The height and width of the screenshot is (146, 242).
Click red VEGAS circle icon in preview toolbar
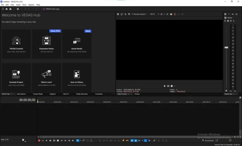tap(175, 14)
